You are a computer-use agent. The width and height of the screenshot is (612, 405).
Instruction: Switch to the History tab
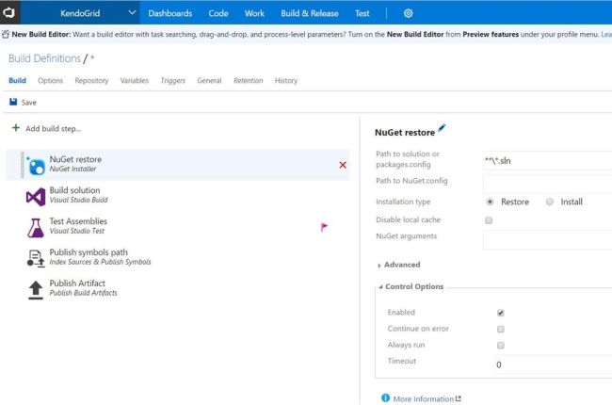pos(286,80)
